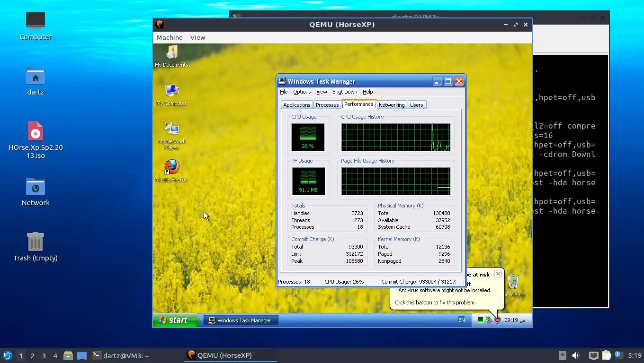Screen dimensions: 644x363
Task: Minimize the Windows Task Manager window
Action: coord(437,81)
